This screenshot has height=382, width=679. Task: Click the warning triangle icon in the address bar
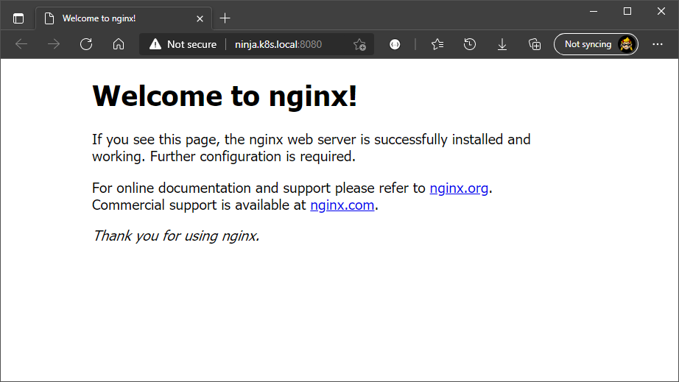[155, 44]
